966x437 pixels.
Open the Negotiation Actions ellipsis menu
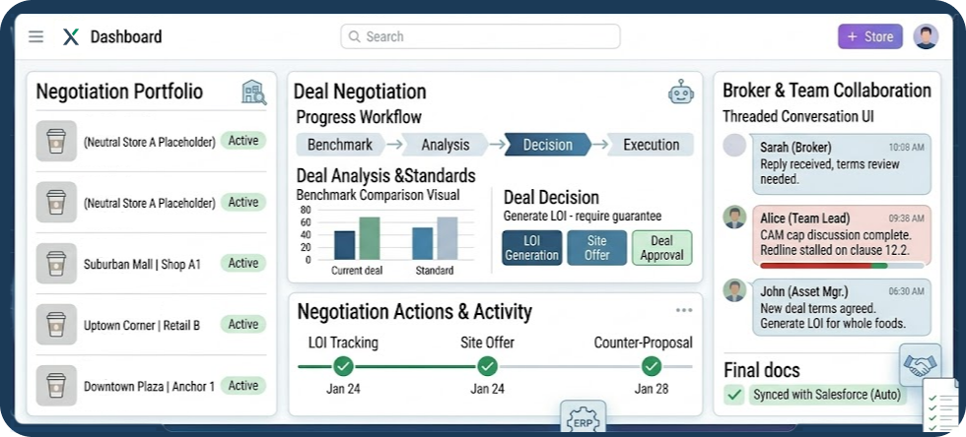click(684, 311)
